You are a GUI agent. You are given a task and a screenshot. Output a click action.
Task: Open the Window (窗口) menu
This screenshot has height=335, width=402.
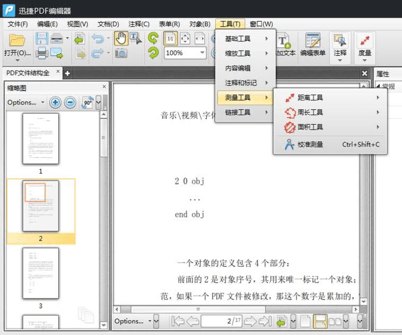click(x=261, y=24)
